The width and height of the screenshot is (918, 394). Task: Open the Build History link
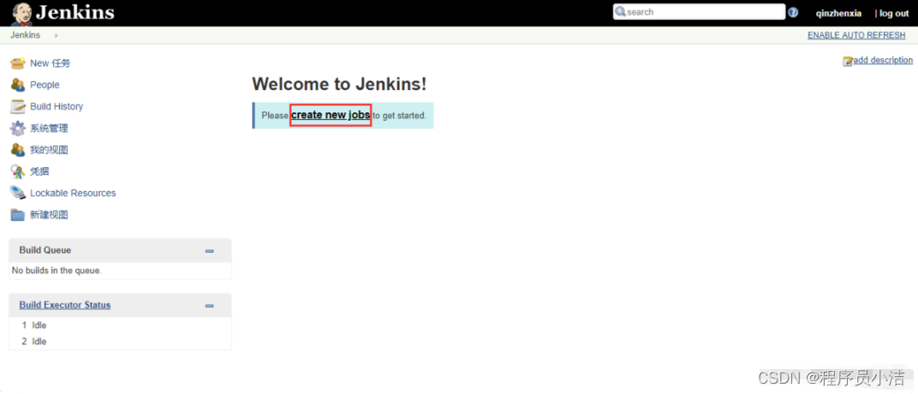click(x=57, y=106)
